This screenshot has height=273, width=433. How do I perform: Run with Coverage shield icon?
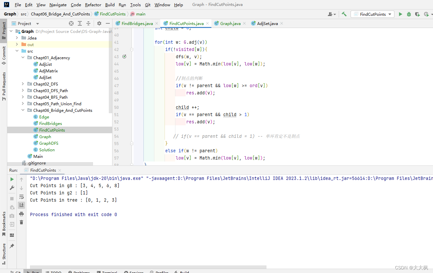click(418, 14)
